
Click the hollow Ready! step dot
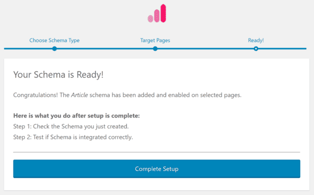256,49
